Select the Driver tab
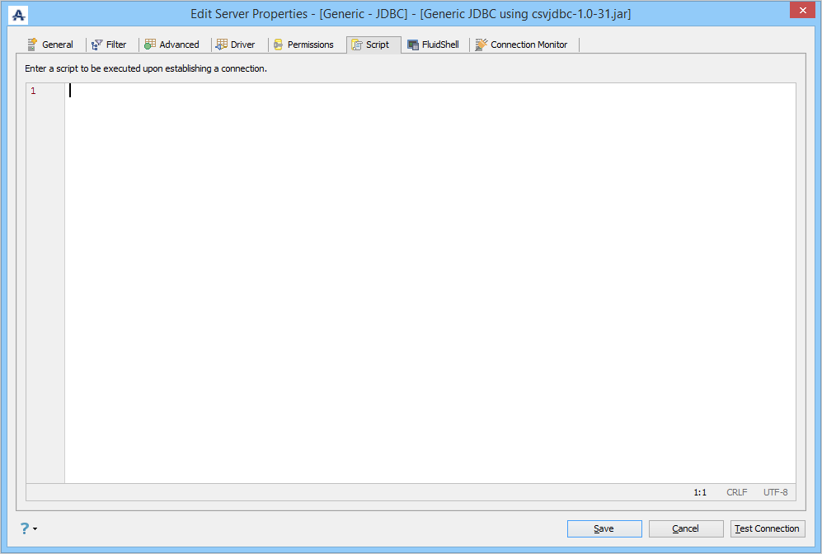The image size is (822, 554). pyautogui.click(x=235, y=45)
